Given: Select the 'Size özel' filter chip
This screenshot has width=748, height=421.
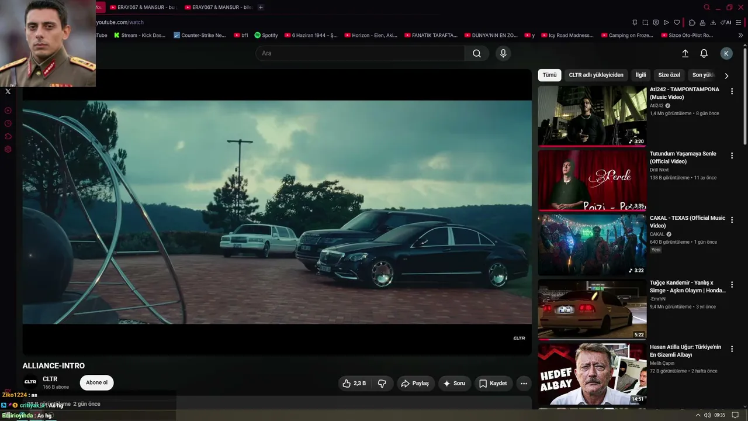Looking at the screenshot, I should coord(669,75).
